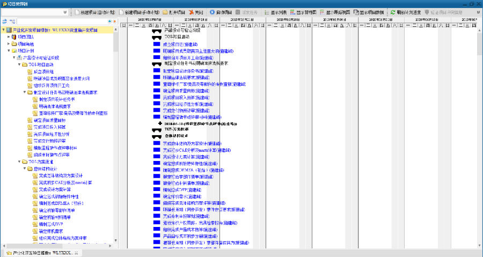The height and width of the screenshot is (257, 483).
Task: Select 编制总成DFMEA（初始） in the tree
Action: coord(61,203)
